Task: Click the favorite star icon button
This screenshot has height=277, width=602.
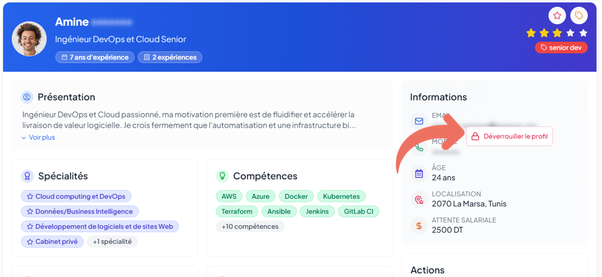Action: (557, 15)
